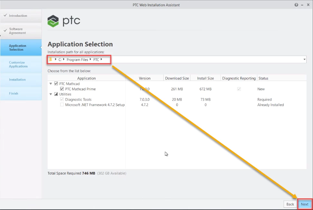
Task: Select the Diagnostic Tools row label
Action: tap(78, 99)
